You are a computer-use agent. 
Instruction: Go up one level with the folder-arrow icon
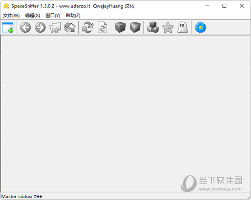pos(55,28)
